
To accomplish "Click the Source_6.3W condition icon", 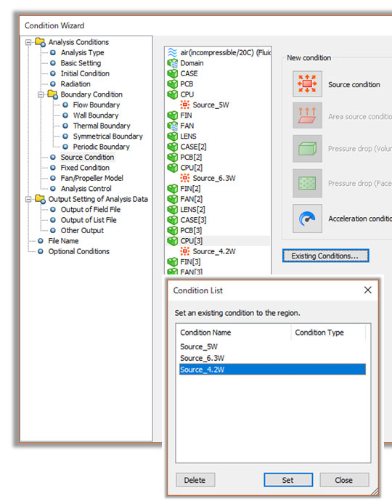I will [184, 178].
